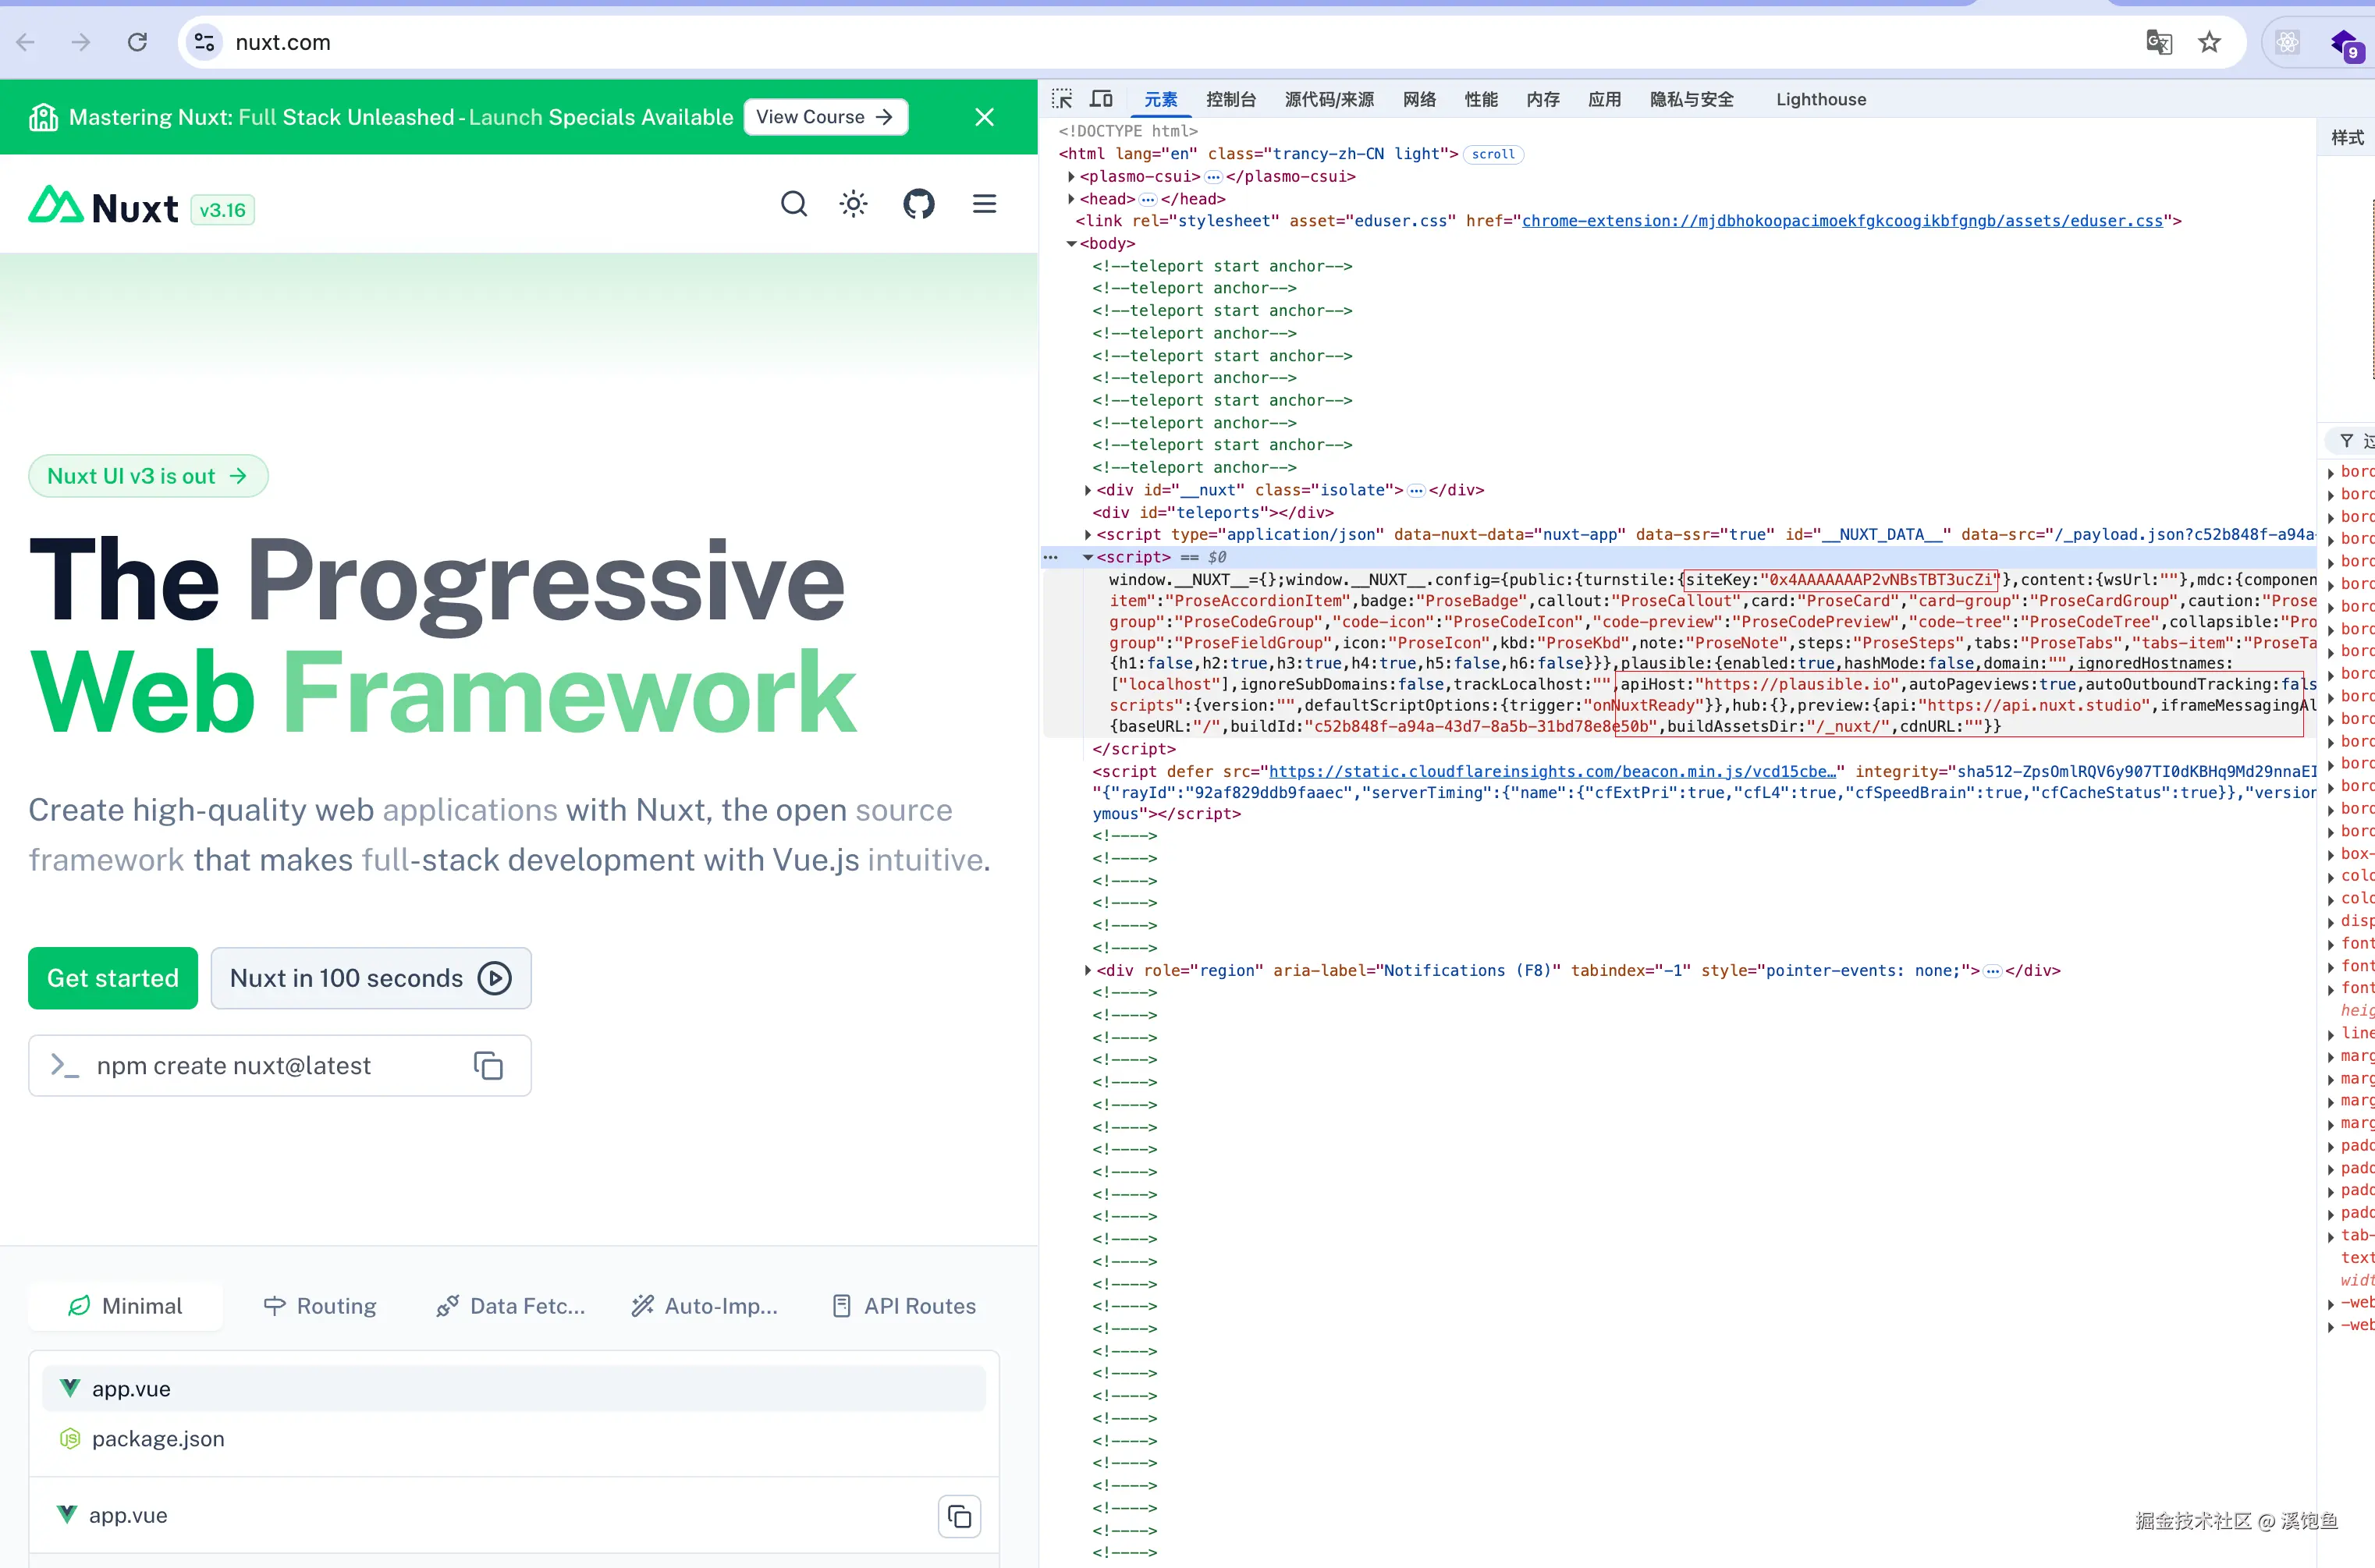Open the cloudflareinsights beacon.min.js link
This screenshot has width=2375, height=1568.
pyautogui.click(x=1553, y=771)
